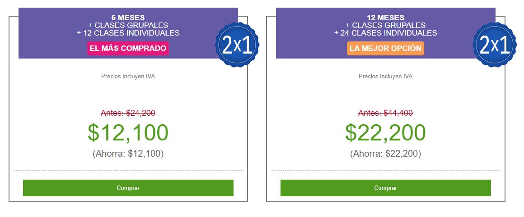This screenshot has width=524, height=217.
Task: Click the crossed-out Antes: $24,200 text
Action: coord(128,113)
